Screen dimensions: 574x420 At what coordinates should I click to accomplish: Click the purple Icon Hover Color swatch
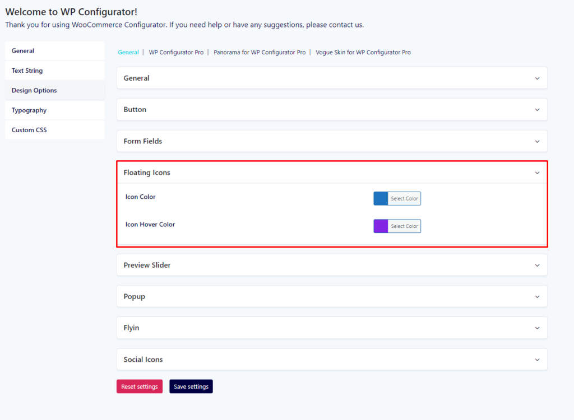click(381, 226)
